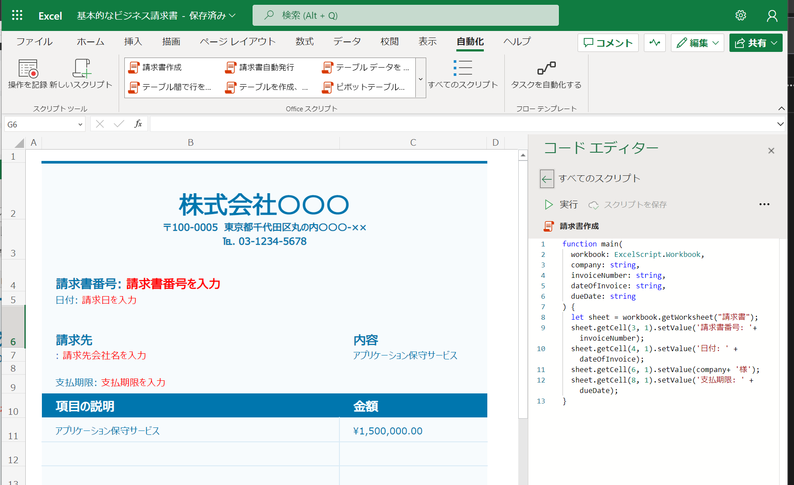Click the ¥1,500,000.00 amount cell
Viewport: 794px width, 485px height.
[x=387, y=431]
